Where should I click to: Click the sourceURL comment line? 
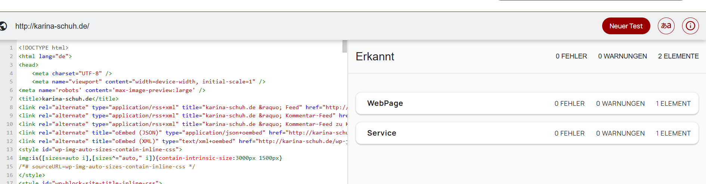pos(107,166)
